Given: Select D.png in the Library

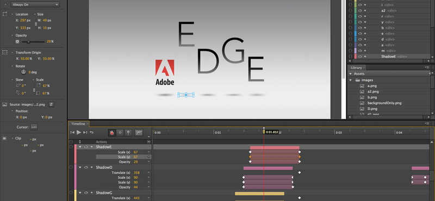Looking at the screenshot, I should [372, 109].
